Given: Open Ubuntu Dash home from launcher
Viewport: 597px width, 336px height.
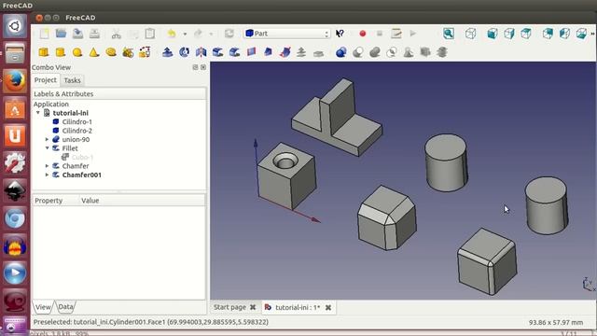Looking at the screenshot, I should pyautogui.click(x=15, y=26).
